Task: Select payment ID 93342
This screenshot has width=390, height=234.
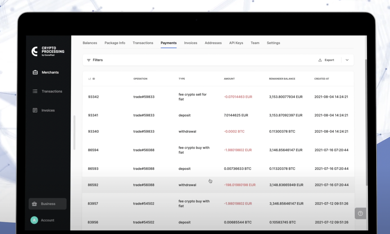Action: (94, 97)
